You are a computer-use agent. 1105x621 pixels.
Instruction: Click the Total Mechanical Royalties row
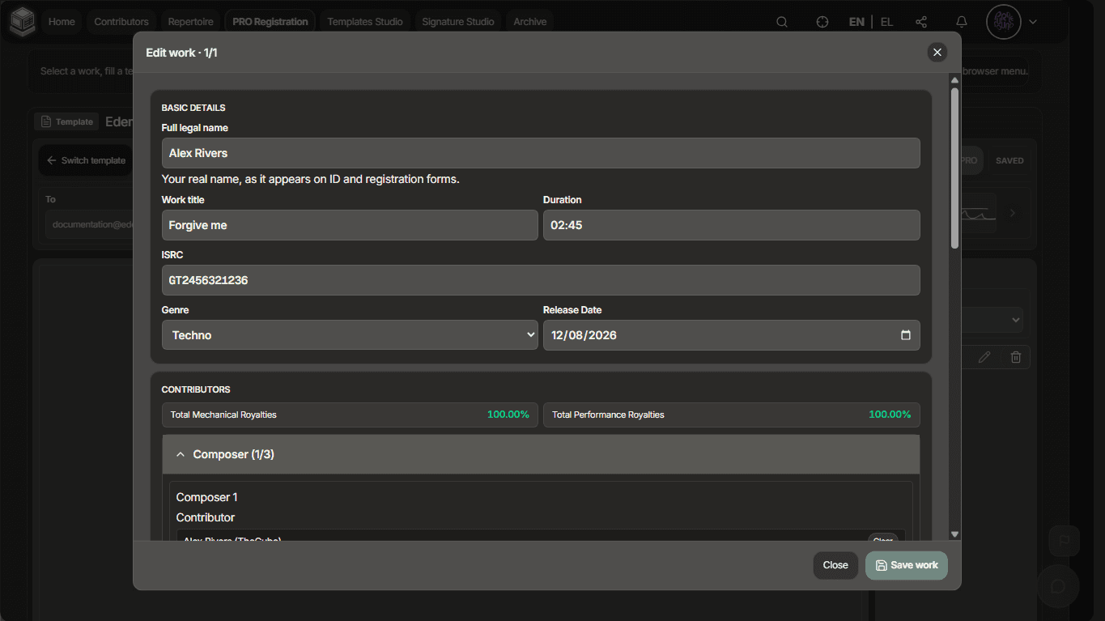[x=350, y=415]
